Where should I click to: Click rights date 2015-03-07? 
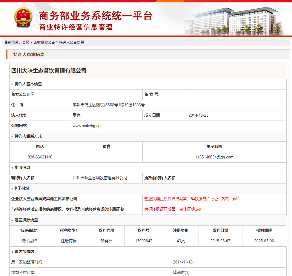click(220, 241)
